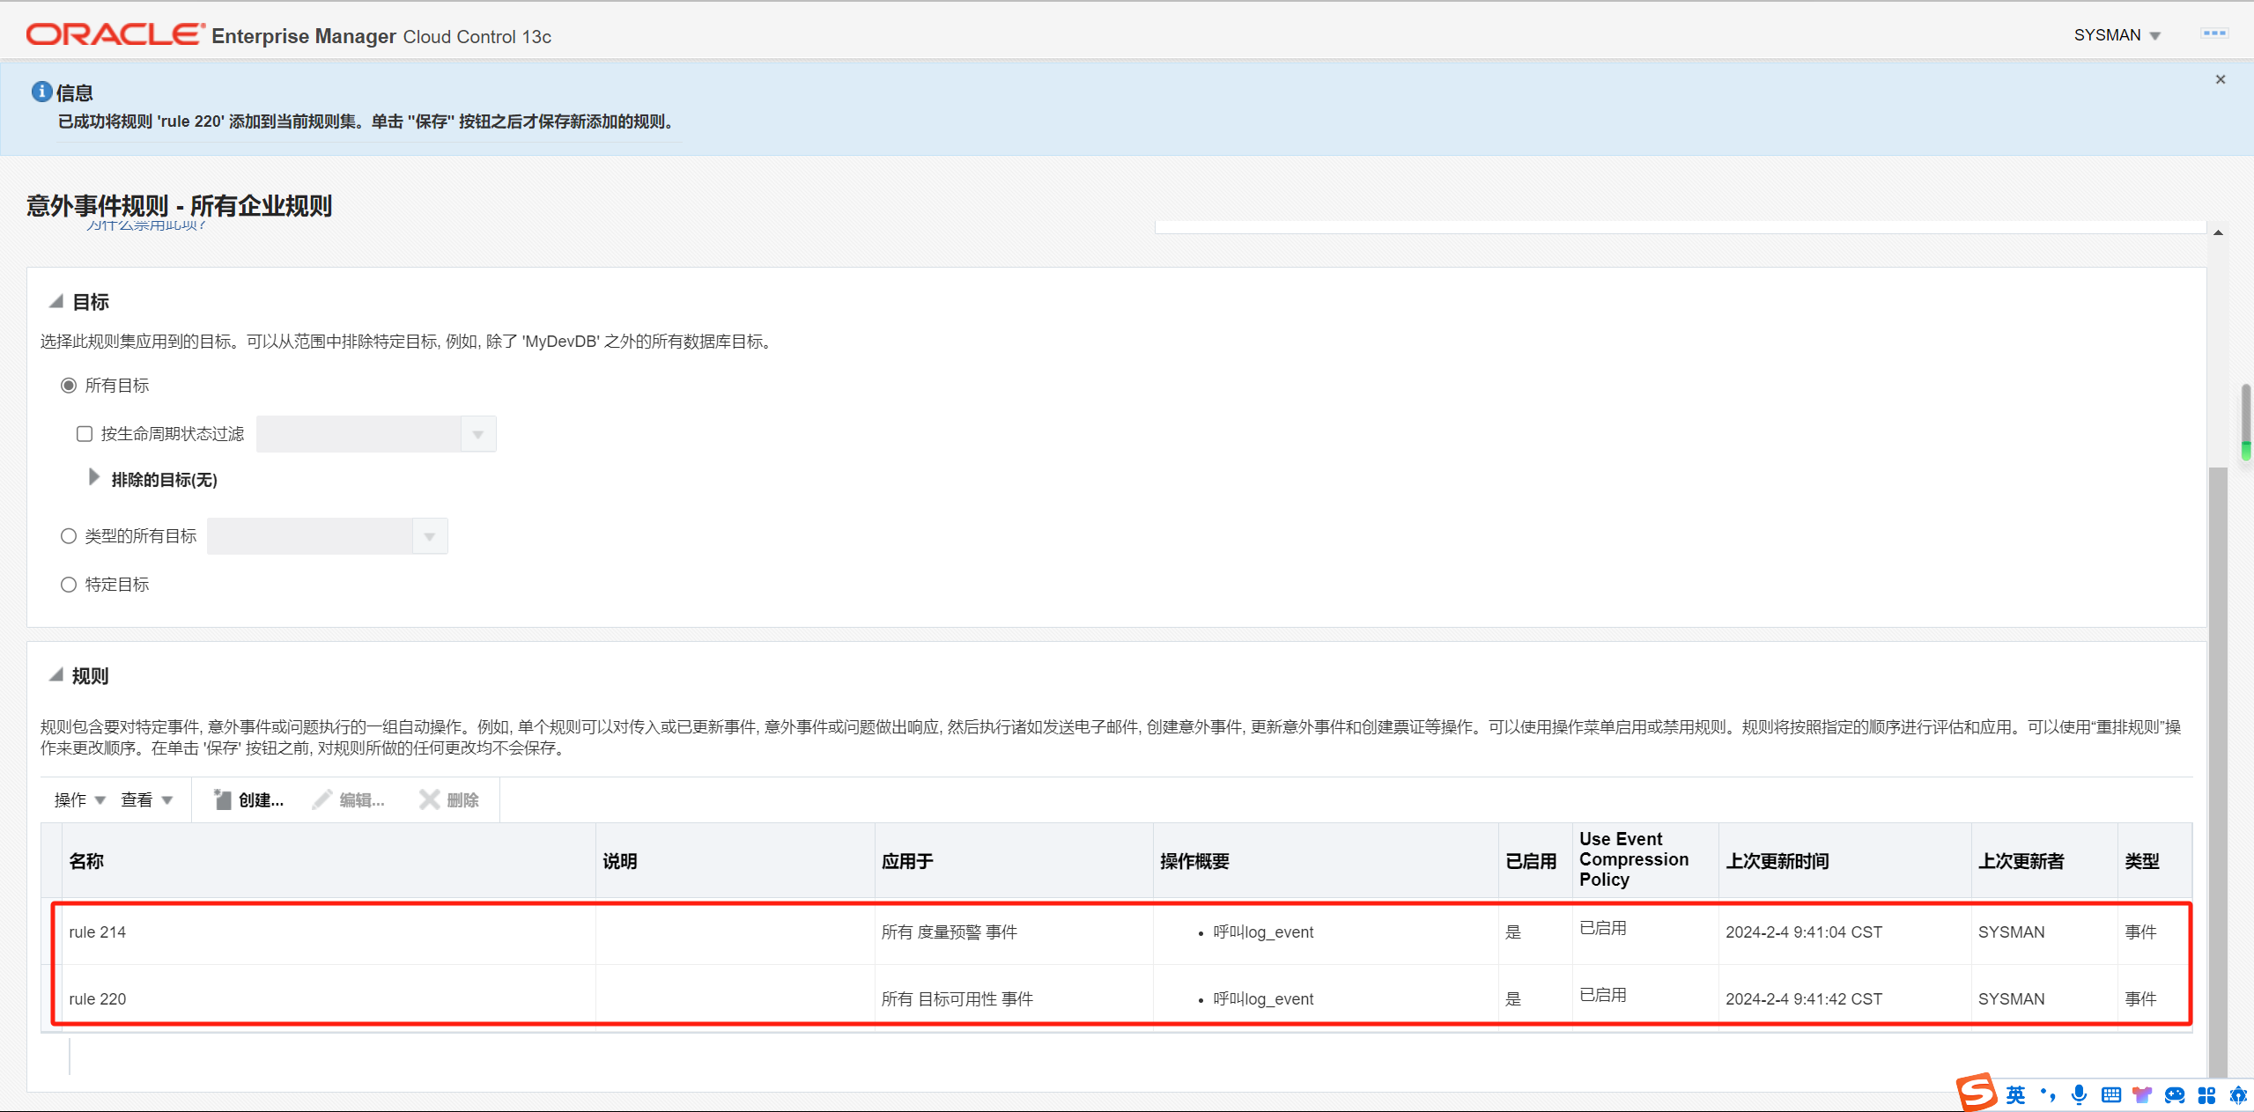Expand 排除的目标(无) disclosure triangle

[x=94, y=478]
